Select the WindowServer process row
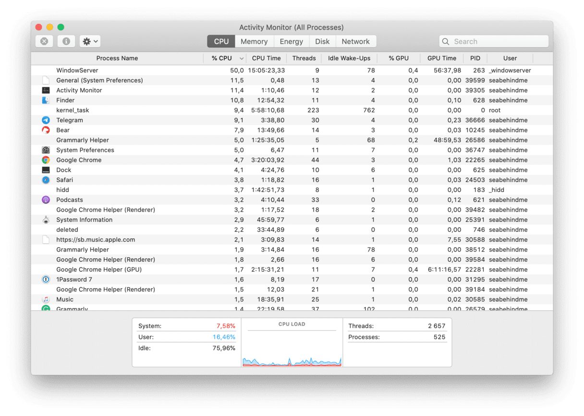584x416 pixels. click(292, 70)
